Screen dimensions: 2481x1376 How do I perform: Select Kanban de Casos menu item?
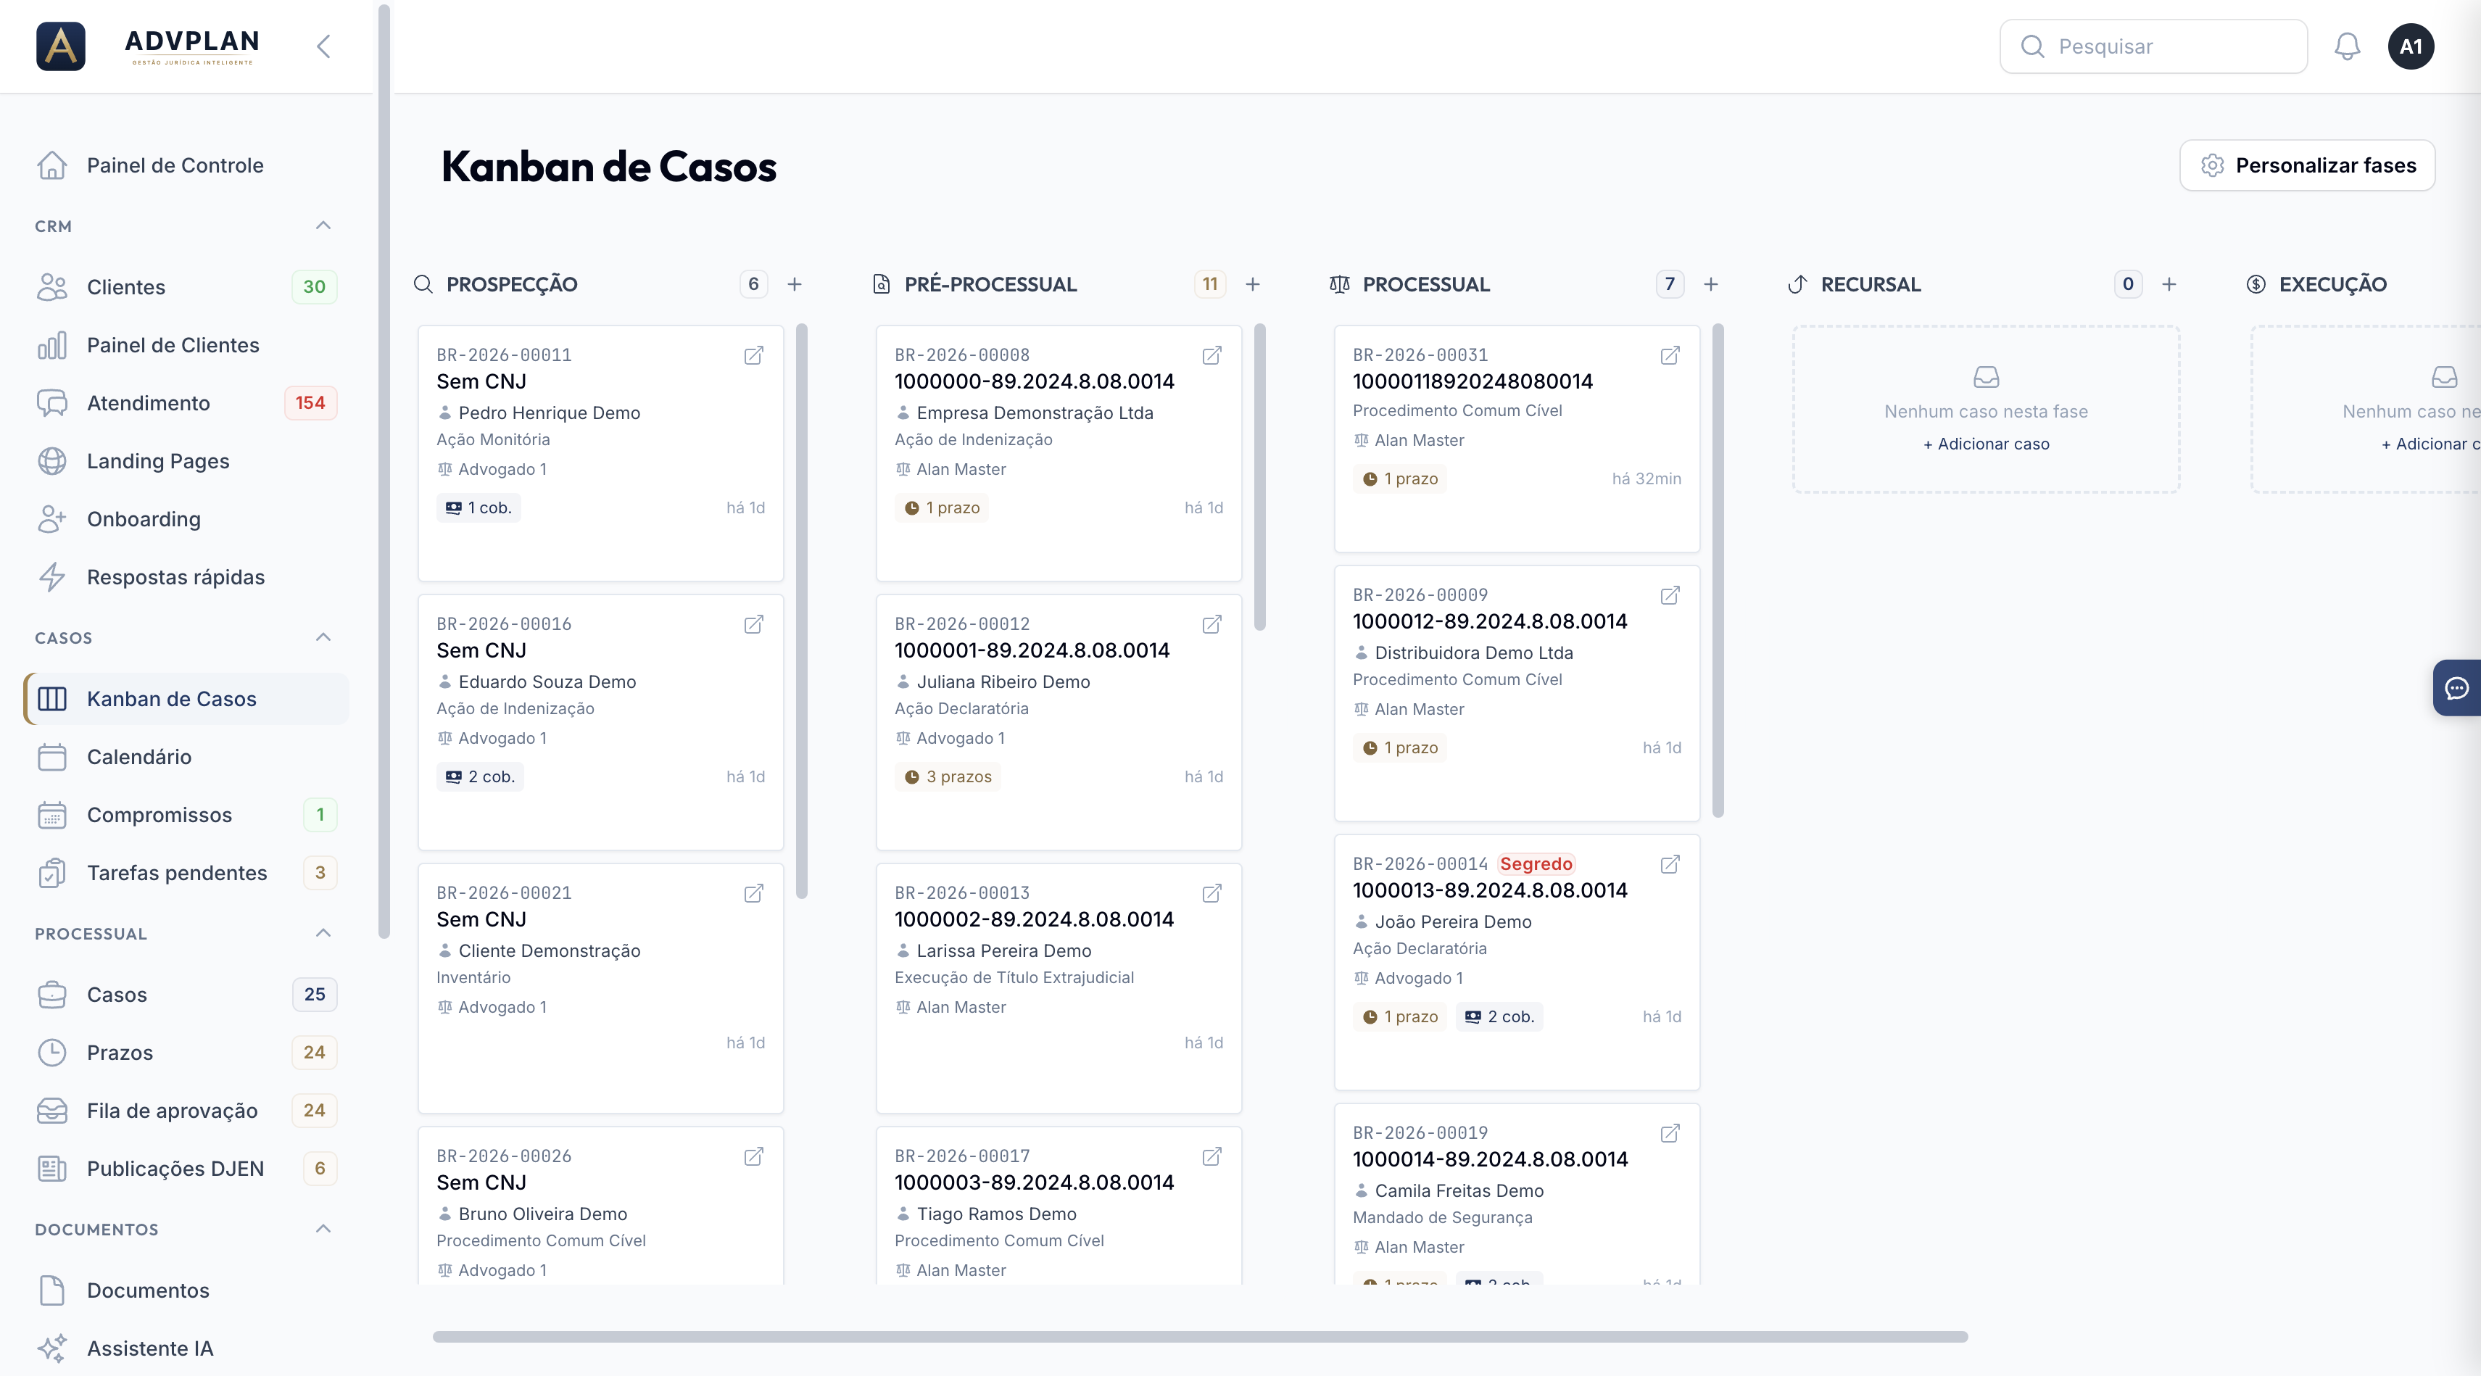point(186,699)
